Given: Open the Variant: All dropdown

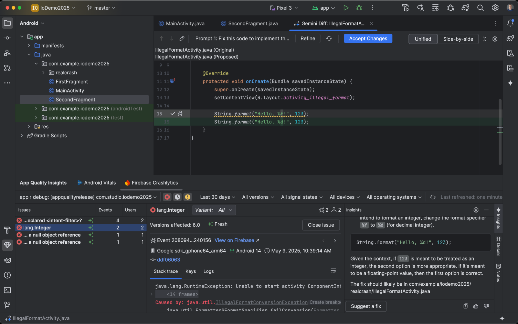Looking at the screenshot, I should [214, 210].
